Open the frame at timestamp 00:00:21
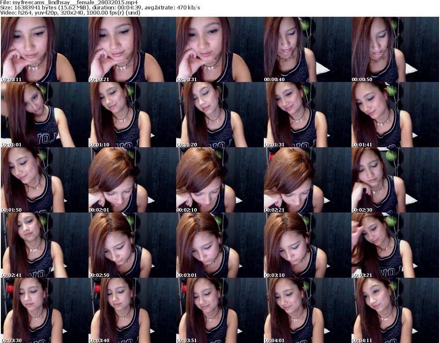The width and height of the screenshot is (440, 343). click(132, 49)
